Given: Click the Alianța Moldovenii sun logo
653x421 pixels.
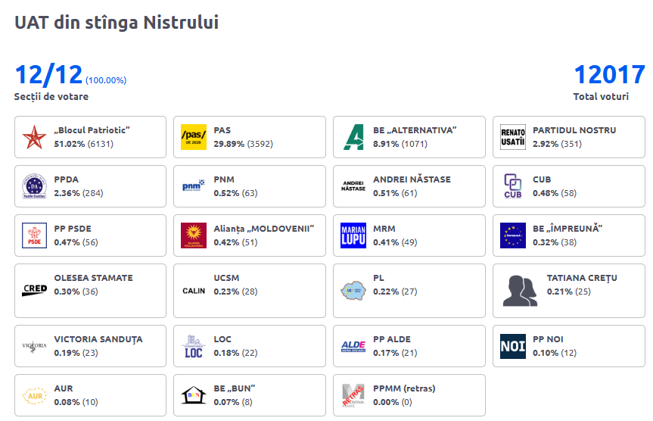Looking at the screenshot, I should (194, 235).
